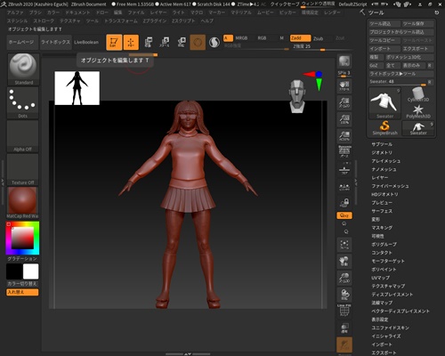This screenshot has width=445, height=356.
Task: Expand the アレイメッシュ section
Action: 386,161
